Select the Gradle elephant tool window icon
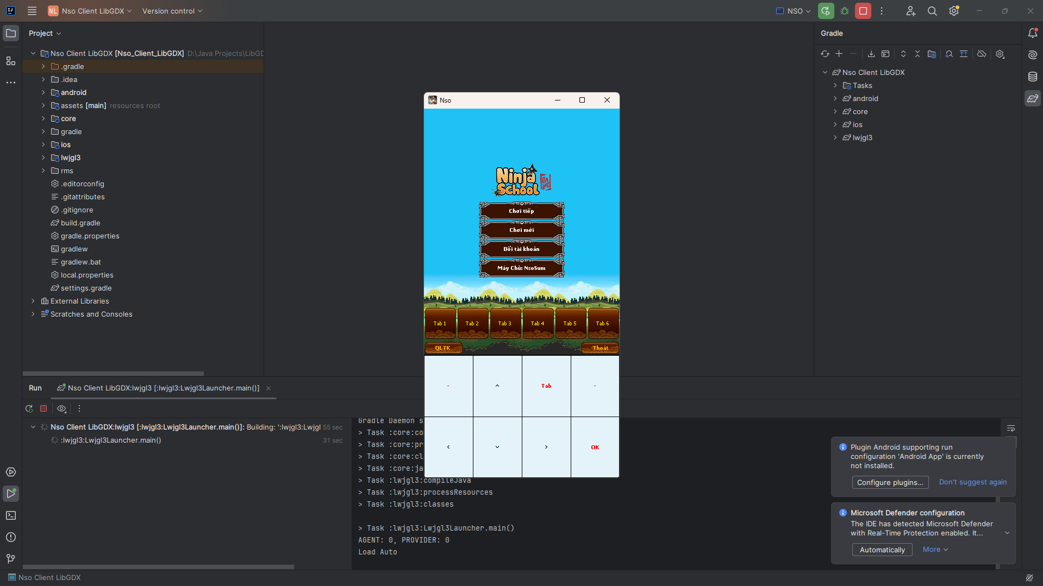This screenshot has height=586, width=1043. pos(1033,98)
